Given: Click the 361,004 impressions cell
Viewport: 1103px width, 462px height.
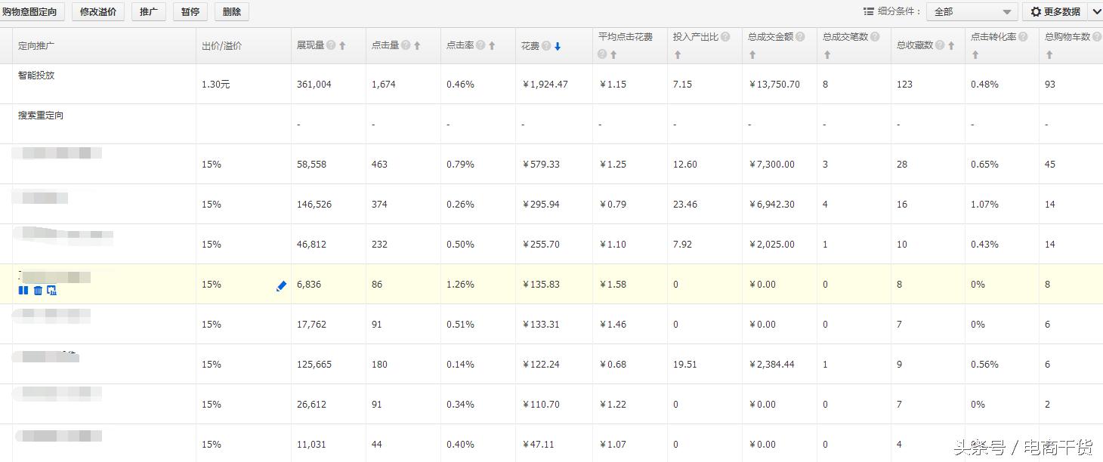Looking at the screenshot, I should coord(314,85).
